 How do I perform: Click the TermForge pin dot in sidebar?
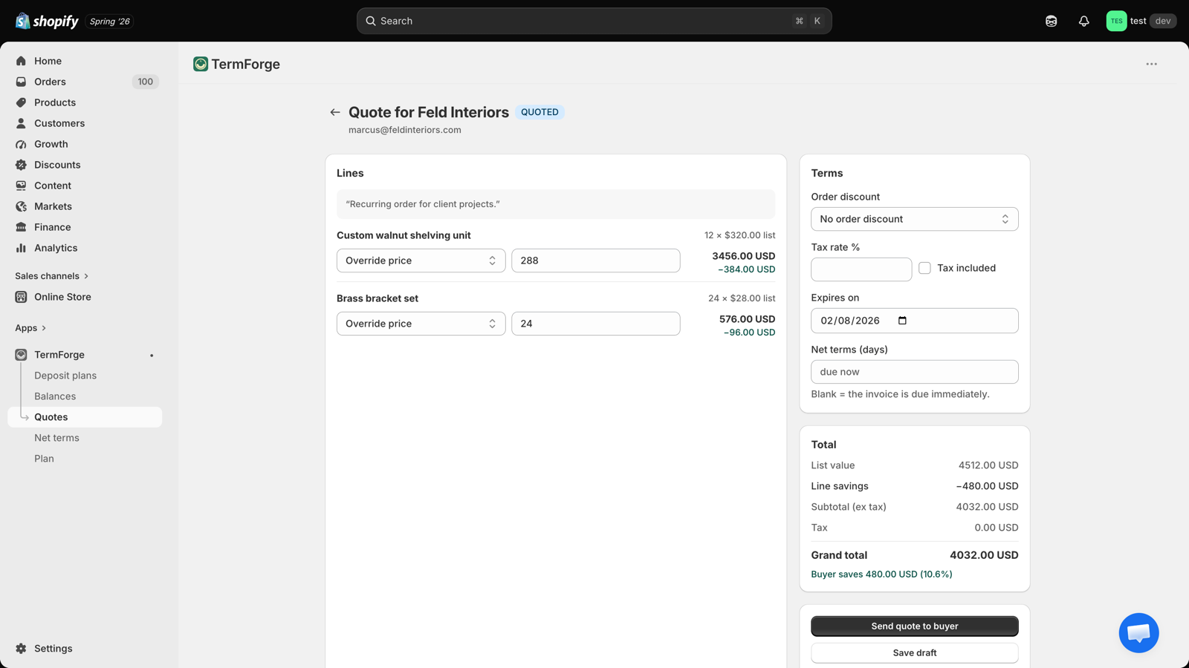pos(152,355)
